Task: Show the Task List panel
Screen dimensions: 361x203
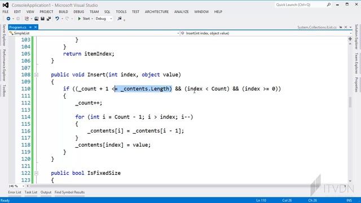Action: (x=31, y=192)
